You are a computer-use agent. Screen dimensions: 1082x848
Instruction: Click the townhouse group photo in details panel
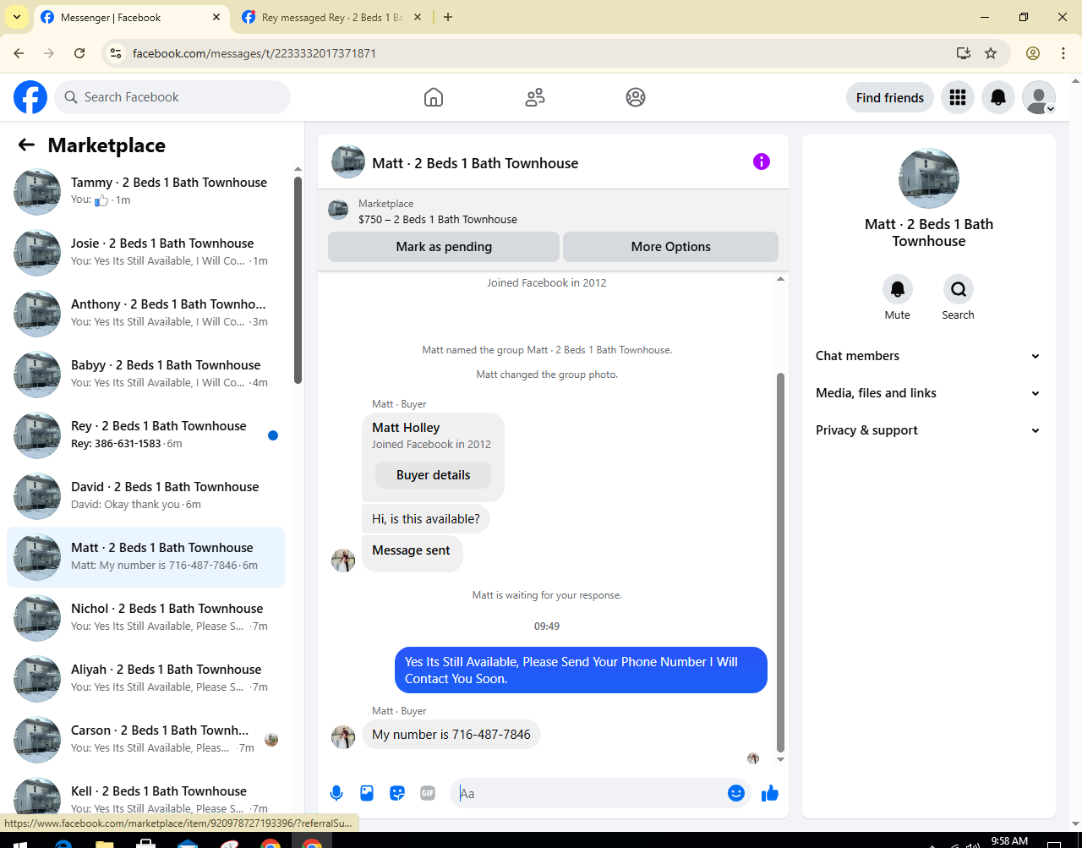[929, 178]
